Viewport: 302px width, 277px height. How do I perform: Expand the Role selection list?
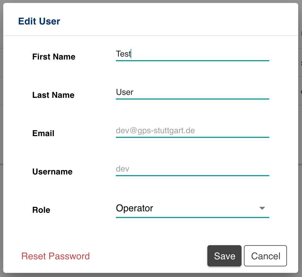click(x=262, y=208)
